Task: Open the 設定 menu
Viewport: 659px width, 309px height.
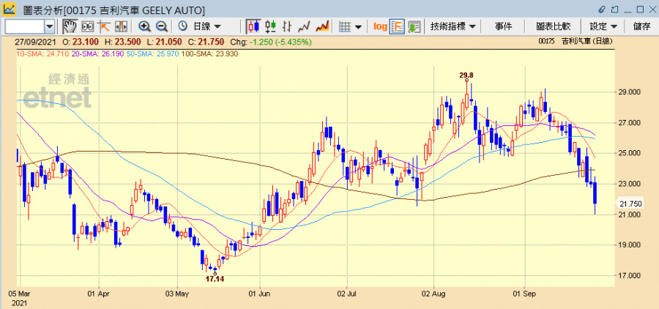Action: (603, 26)
